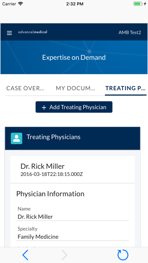148x263 pixels.
Task: Select the Treating Physicians tab
Action: click(x=126, y=88)
